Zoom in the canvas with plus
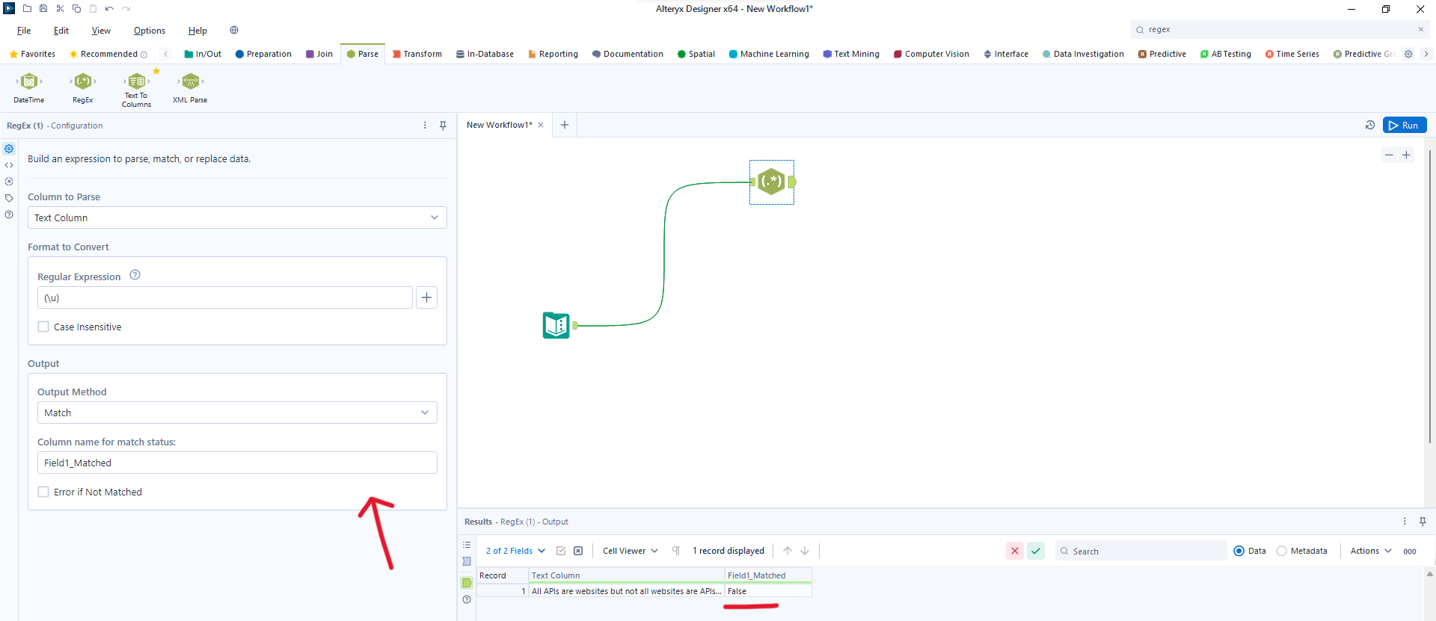1436x621 pixels. (1406, 155)
